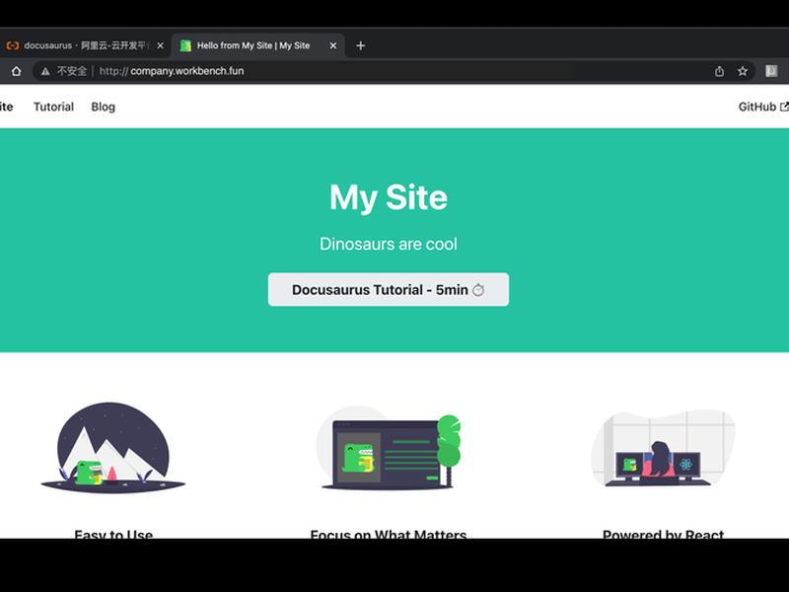Open the Blog navbar link
The image size is (789, 592).
tap(104, 107)
